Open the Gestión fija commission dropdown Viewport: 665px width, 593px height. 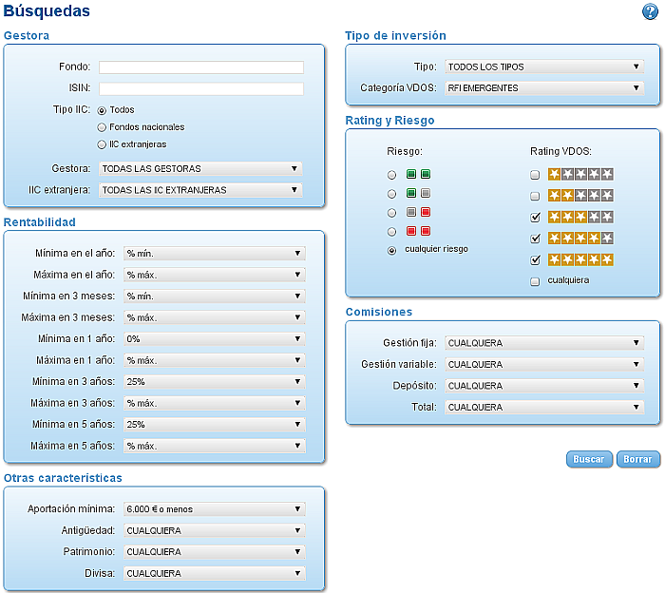click(544, 343)
